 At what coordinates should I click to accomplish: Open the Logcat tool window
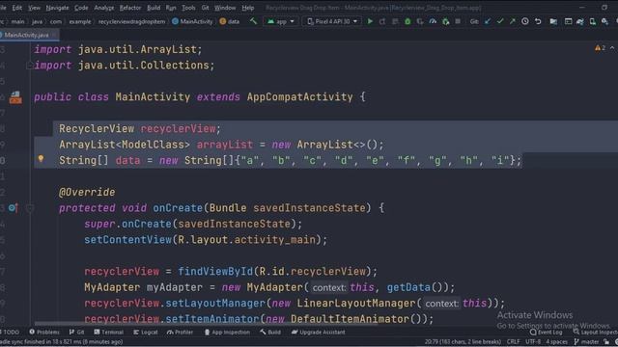pyautogui.click(x=146, y=332)
